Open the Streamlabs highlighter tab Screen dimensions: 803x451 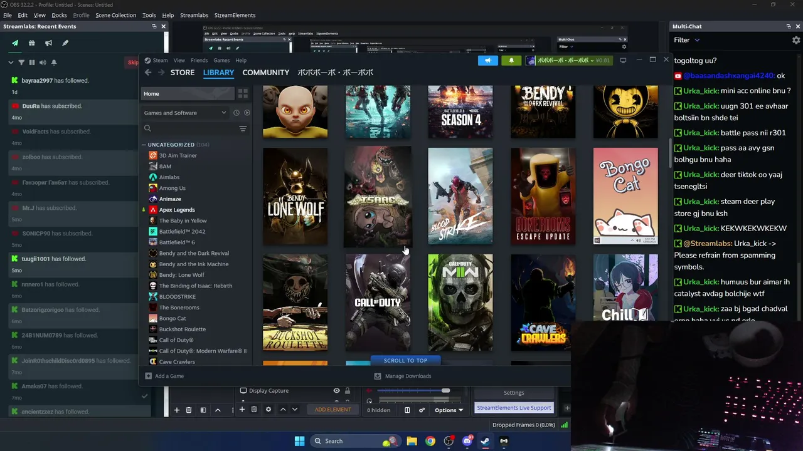[65, 43]
